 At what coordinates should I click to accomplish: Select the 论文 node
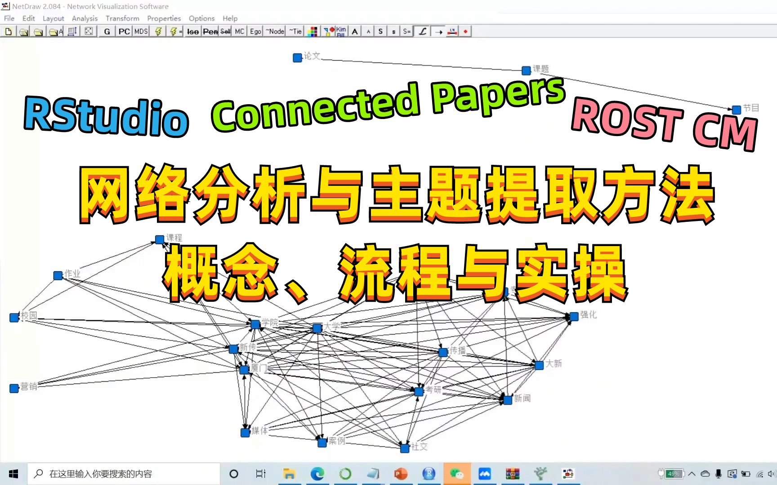297,58
